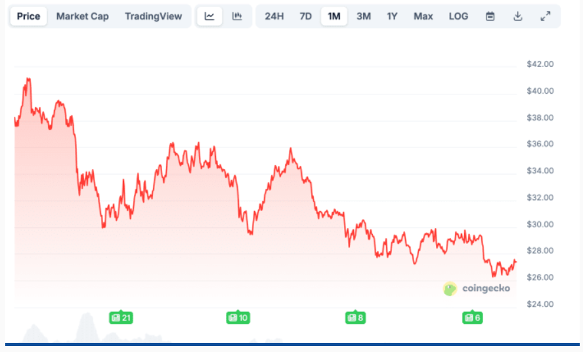Toggle LOG scale on chart
Screen dimensions: 583x352
458,16
